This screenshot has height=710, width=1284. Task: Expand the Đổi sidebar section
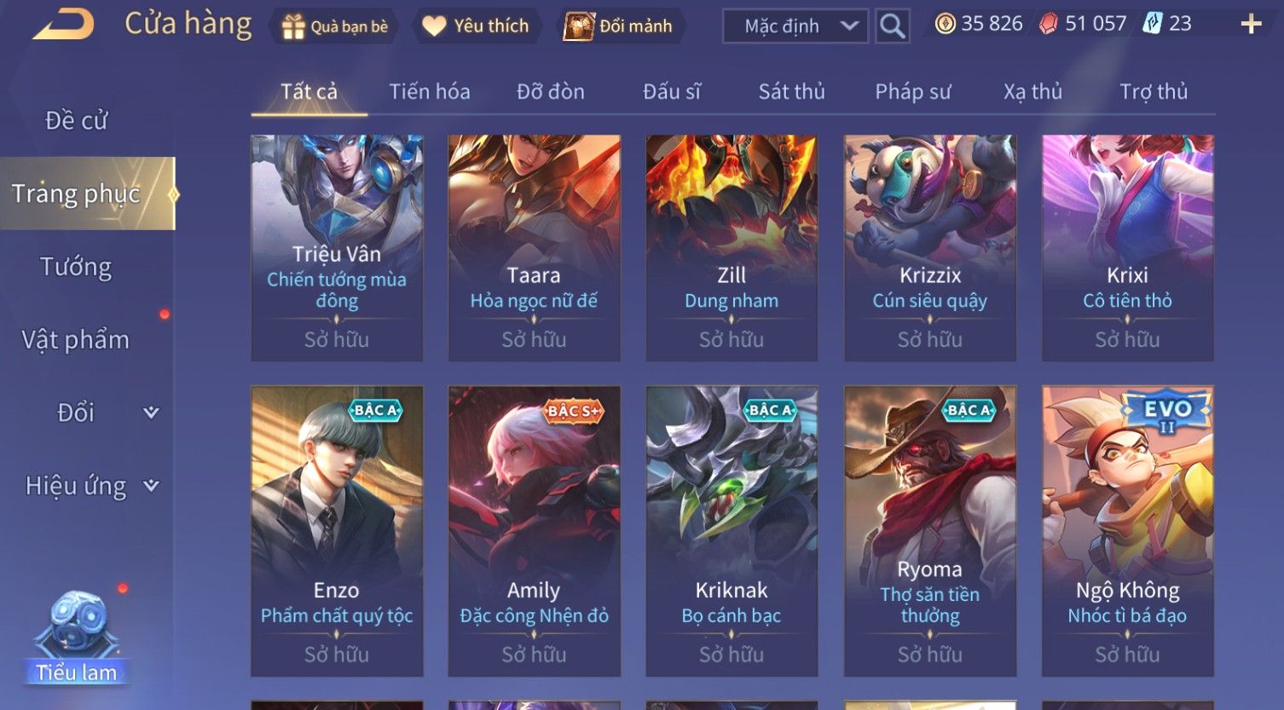tap(152, 413)
